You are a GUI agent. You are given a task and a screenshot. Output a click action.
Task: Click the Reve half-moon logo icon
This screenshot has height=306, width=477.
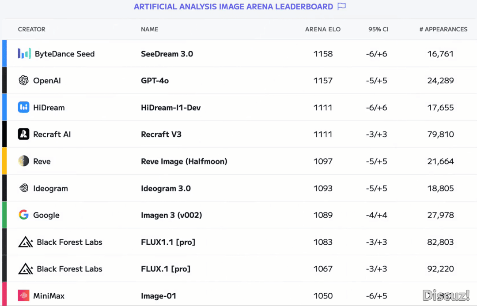(24, 161)
